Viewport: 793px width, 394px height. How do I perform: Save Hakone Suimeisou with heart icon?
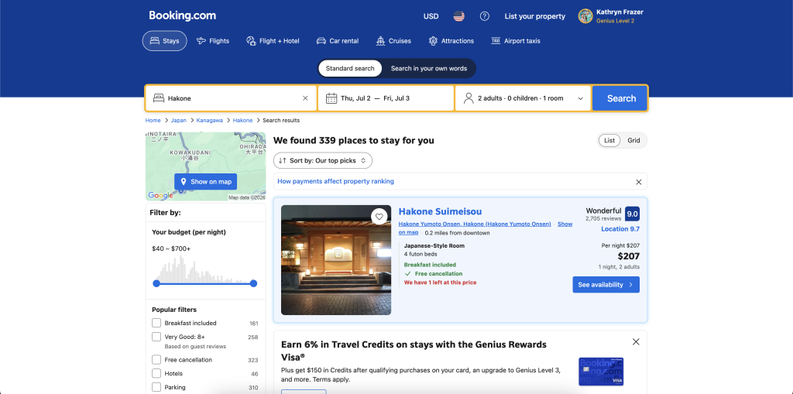pos(379,217)
